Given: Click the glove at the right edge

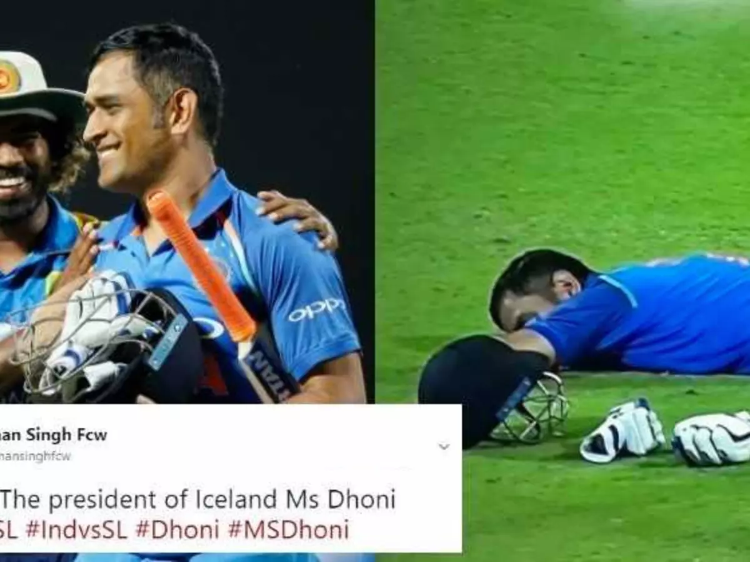Looking at the screenshot, I should pyautogui.click(x=712, y=438).
